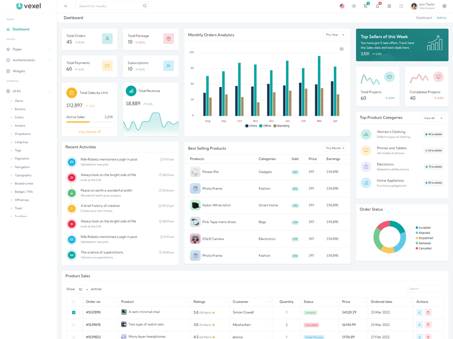The width and height of the screenshot is (453, 339).
Task: Select Widgets in the sidebar
Action: tap(19, 71)
